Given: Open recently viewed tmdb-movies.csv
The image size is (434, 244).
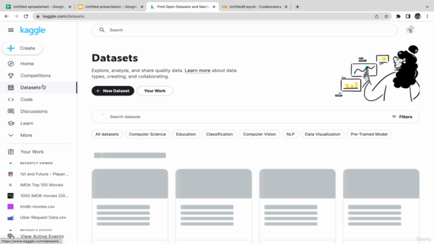Looking at the screenshot, I should (37, 206).
